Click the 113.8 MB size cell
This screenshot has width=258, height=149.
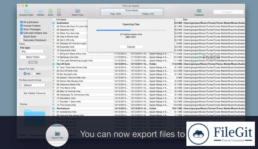pyautogui.click(x=177, y=64)
